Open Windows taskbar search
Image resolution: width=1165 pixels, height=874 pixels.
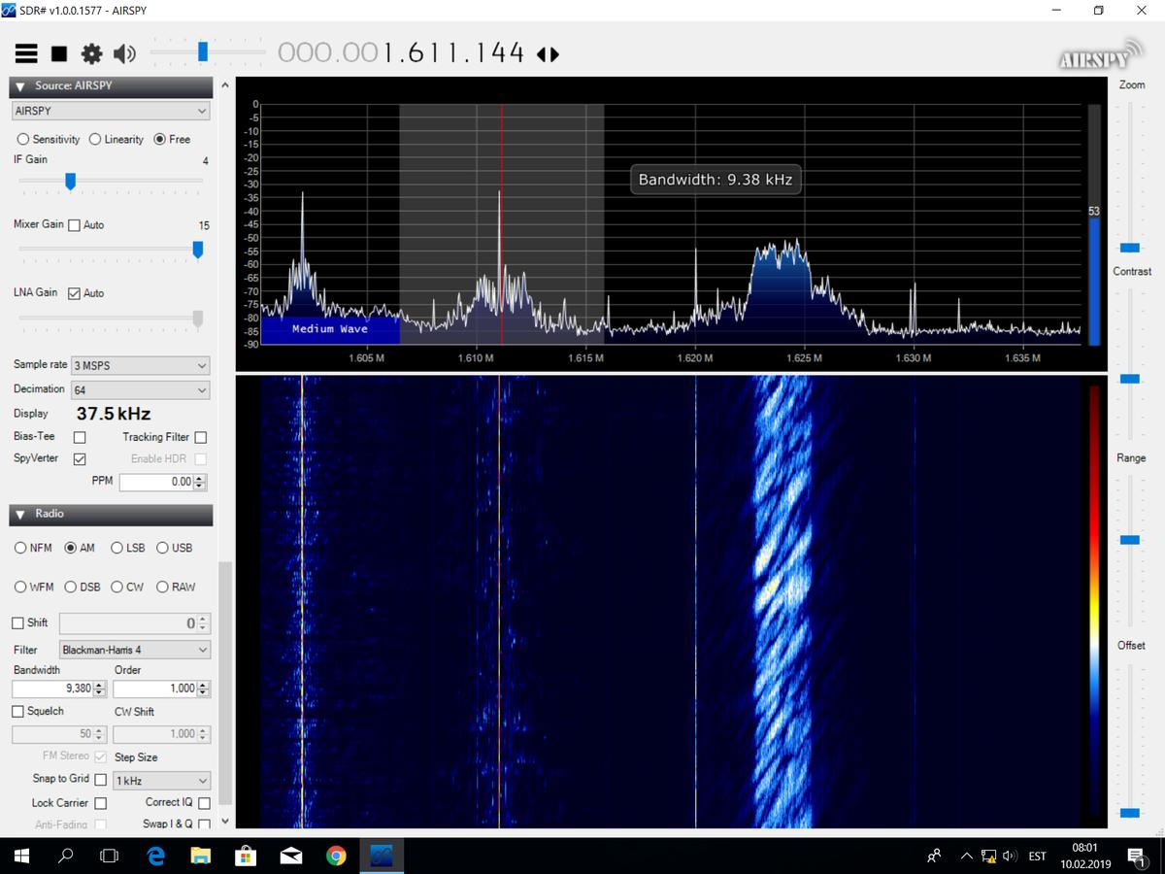pos(66,856)
